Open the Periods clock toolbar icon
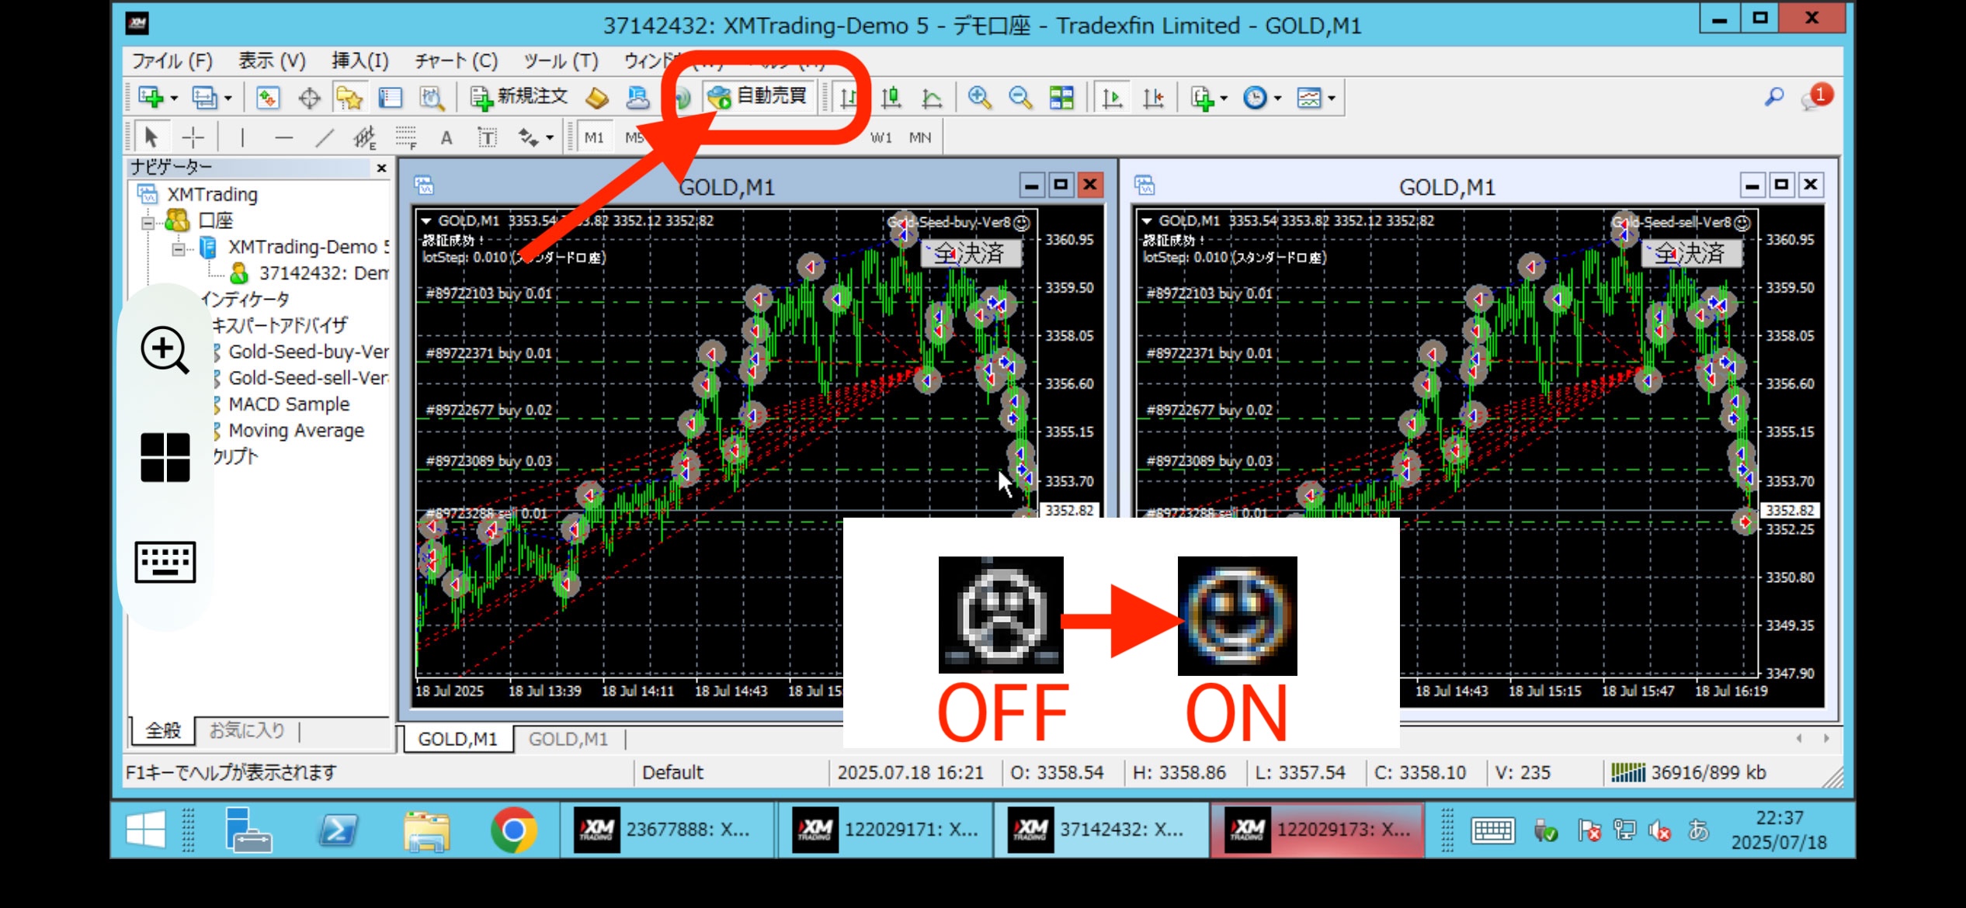This screenshot has height=908, width=1966. click(x=1255, y=98)
